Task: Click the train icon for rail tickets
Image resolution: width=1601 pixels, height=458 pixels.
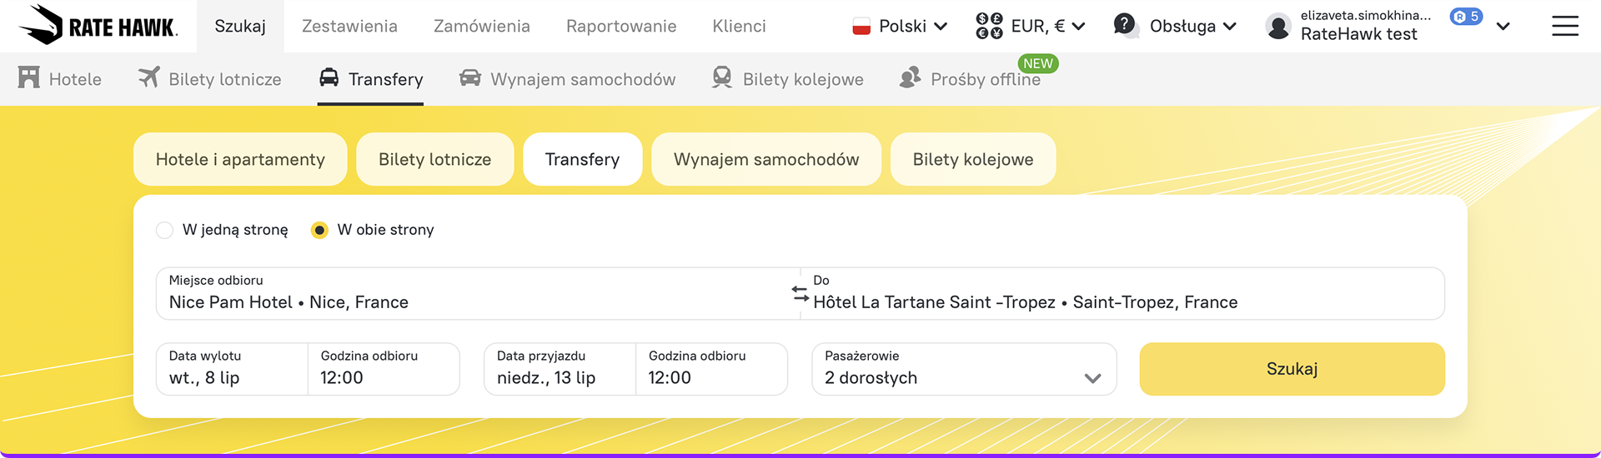Action: coord(722,77)
